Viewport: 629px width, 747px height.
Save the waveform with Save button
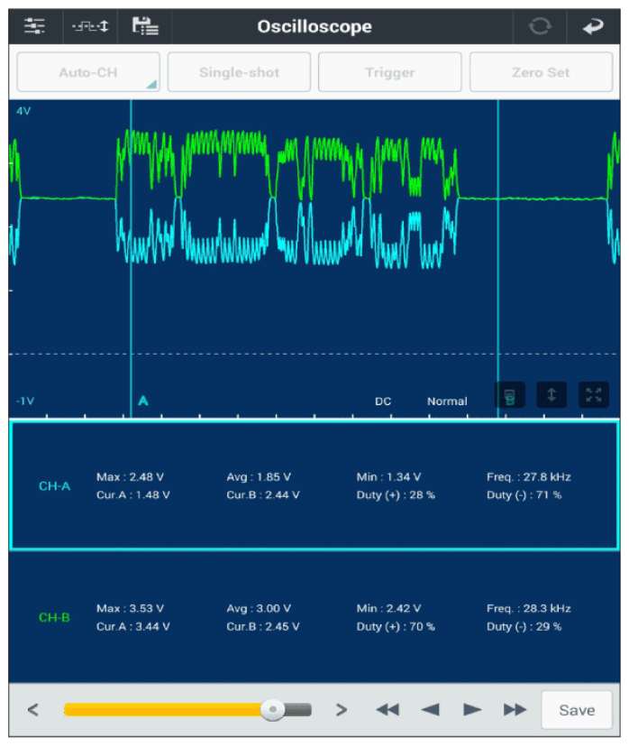(x=576, y=710)
